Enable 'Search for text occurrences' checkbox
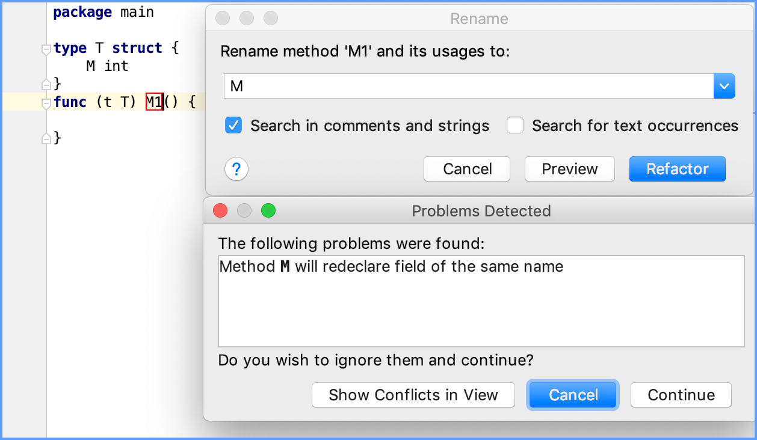This screenshot has width=757, height=440. [x=515, y=126]
